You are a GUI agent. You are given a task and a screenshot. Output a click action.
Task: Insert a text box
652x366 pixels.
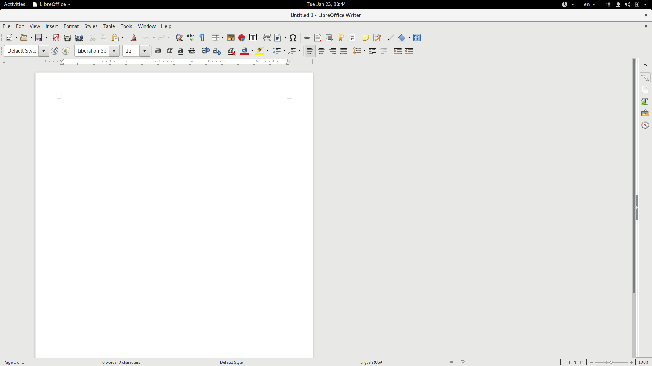click(253, 38)
